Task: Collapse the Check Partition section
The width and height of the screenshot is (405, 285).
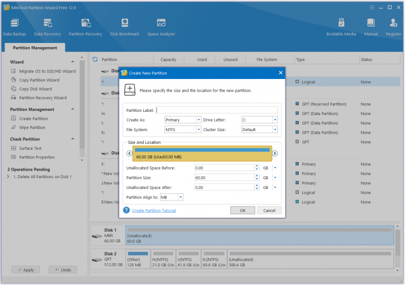Action: point(72,139)
